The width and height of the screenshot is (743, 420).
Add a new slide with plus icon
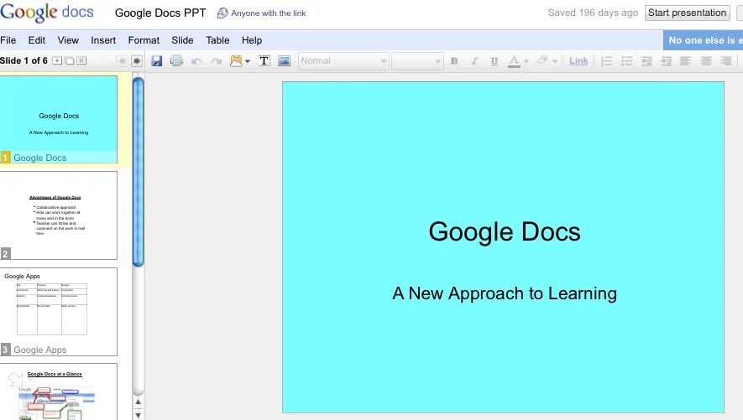click(57, 60)
